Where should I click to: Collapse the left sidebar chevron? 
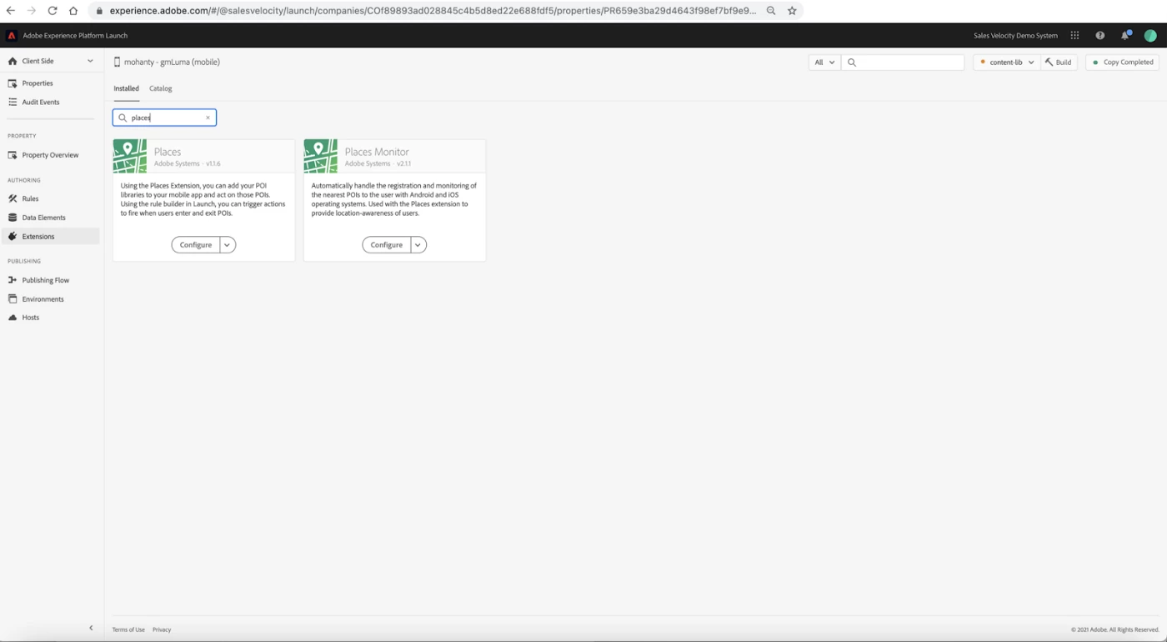tap(91, 628)
